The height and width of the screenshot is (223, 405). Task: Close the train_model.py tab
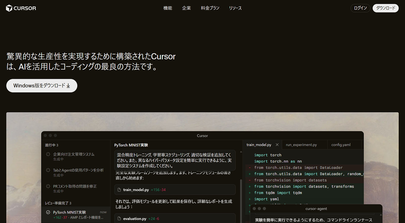point(277,145)
